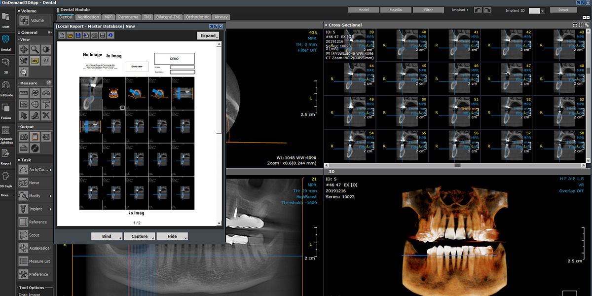Toggle the Maxilla button
592x296 pixels.
pyautogui.click(x=396, y=10)
